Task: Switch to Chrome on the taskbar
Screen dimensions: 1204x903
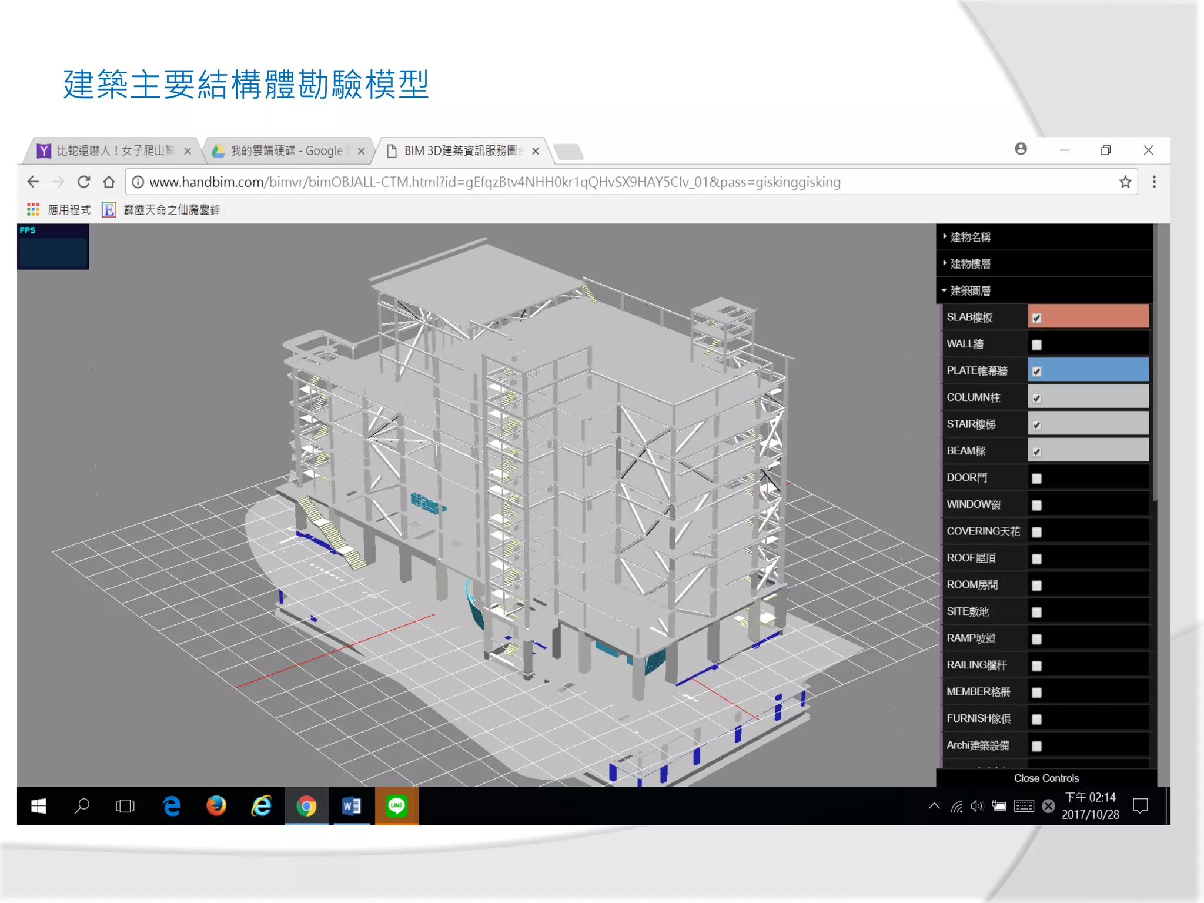Action: click(x=306, y=806)
